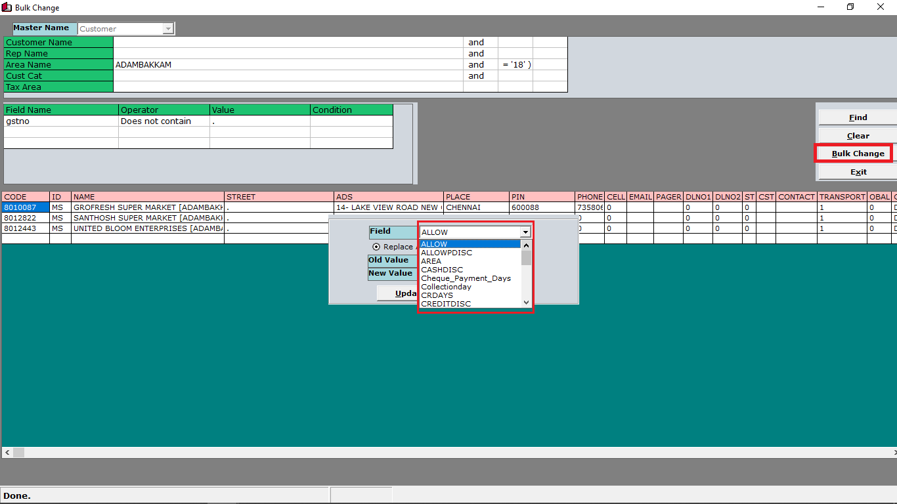897x504 pixels.
Task: Click the Bulk Change app icon in title bar
Action: coord(7,7)
